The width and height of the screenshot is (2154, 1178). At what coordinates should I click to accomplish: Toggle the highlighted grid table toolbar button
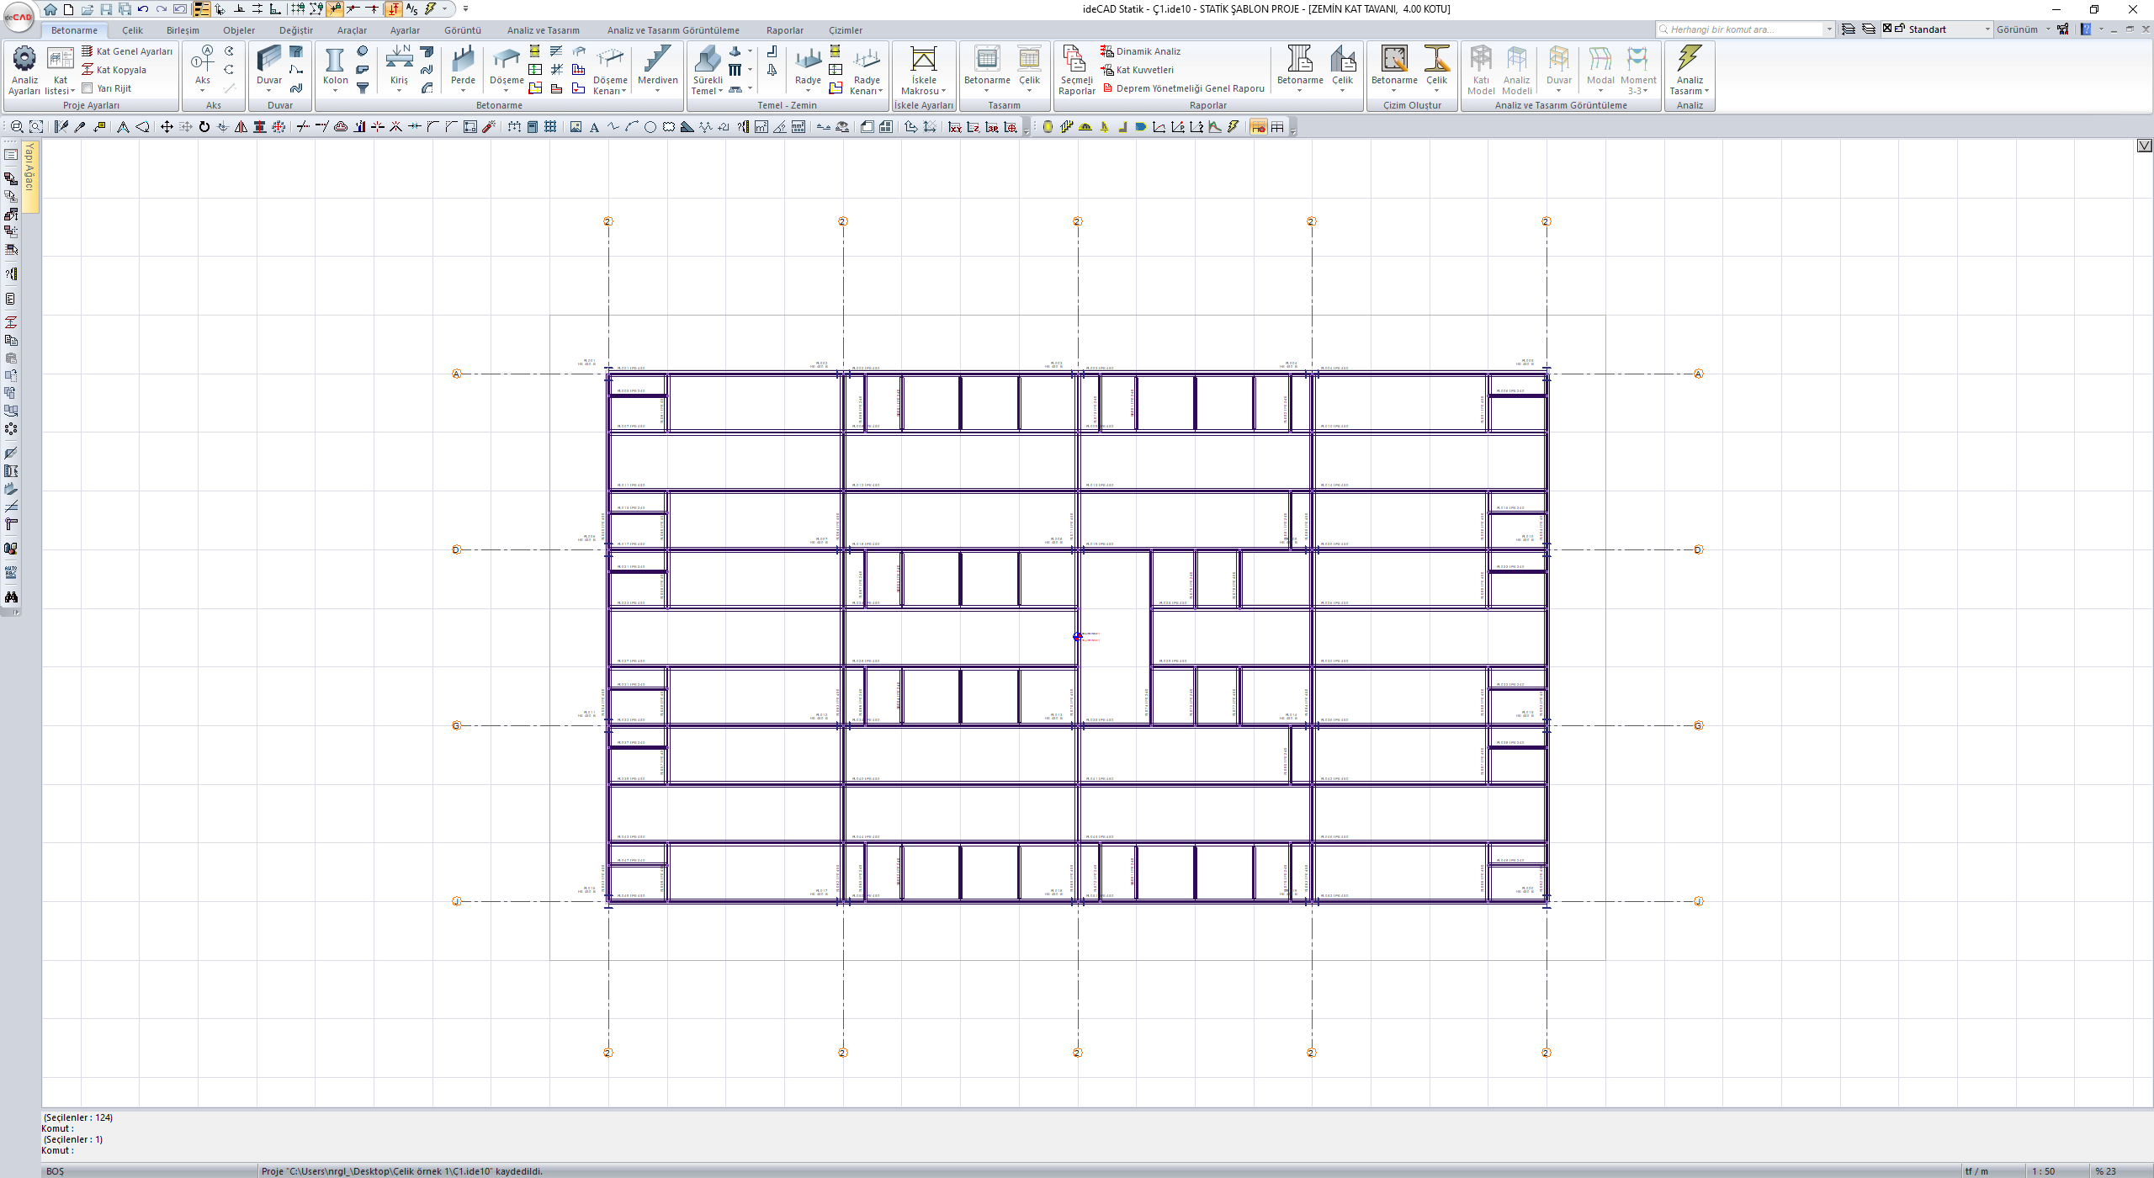(x=1258, y=127)
